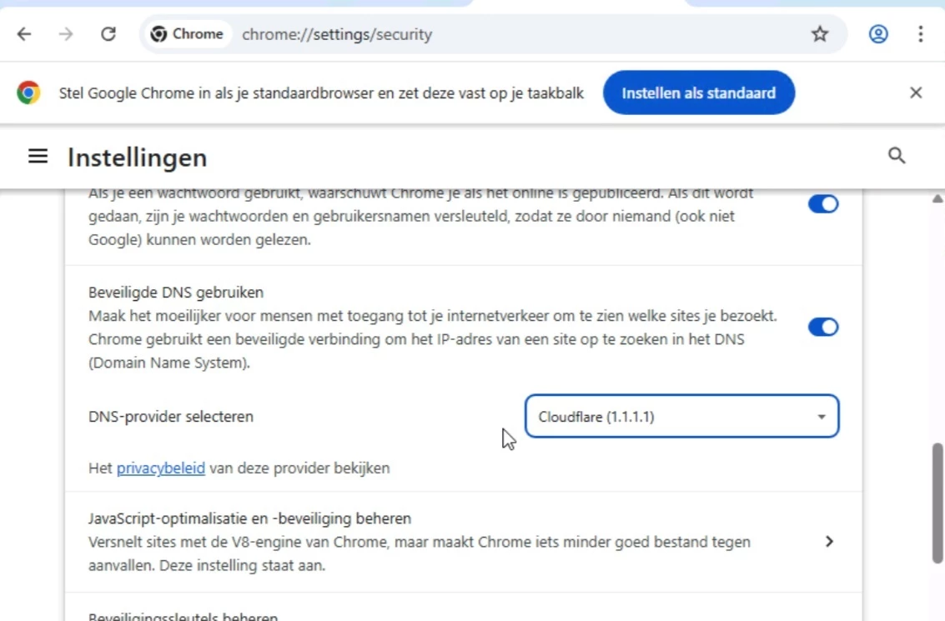Go back to the previous page
Viewport: 945px width, 621px height.
(24, 34)
